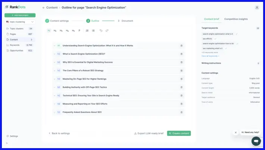Expand the 'Understanding Search Engine Optimization' h1 row
The height and width of the screenshot is (150, 265).
[x=54, y=46]
